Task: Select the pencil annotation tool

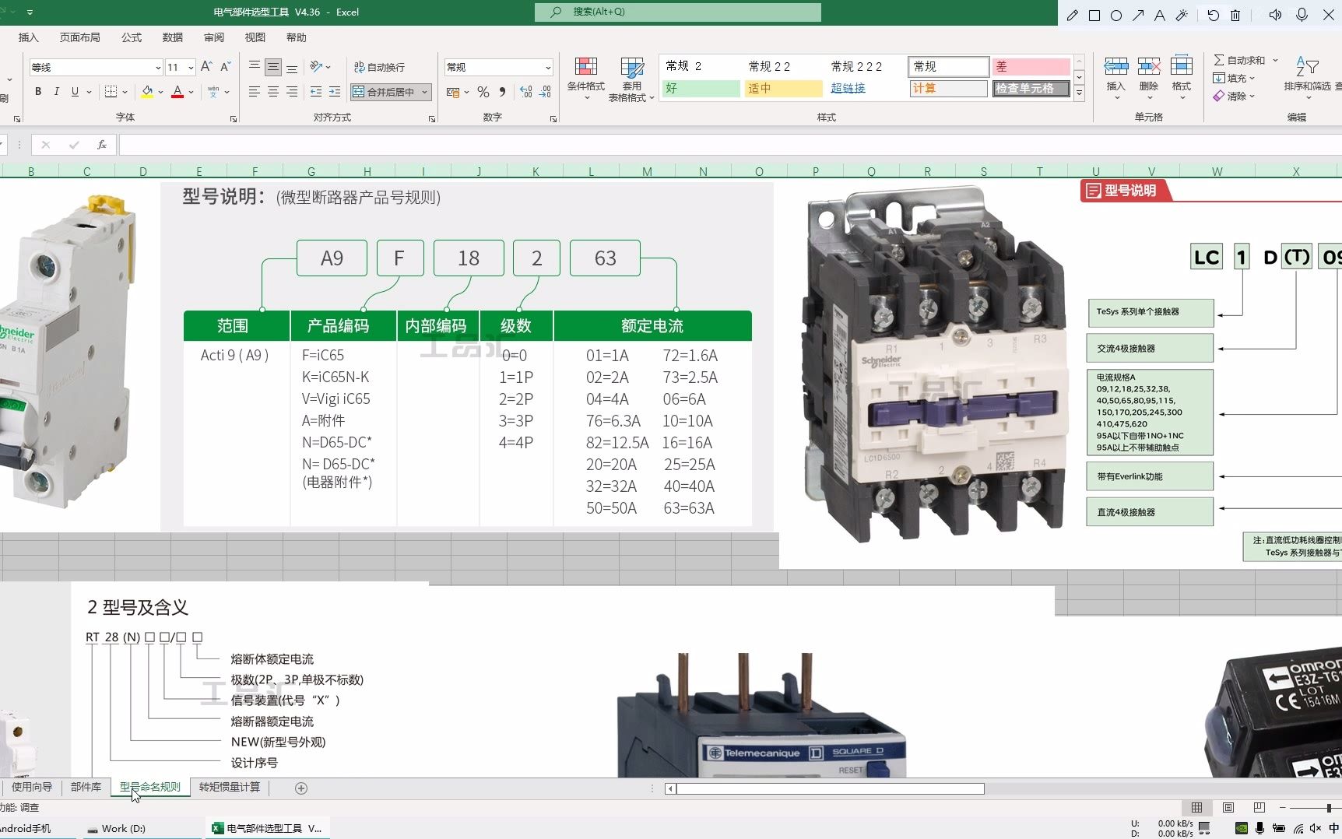Action: 1073,15
